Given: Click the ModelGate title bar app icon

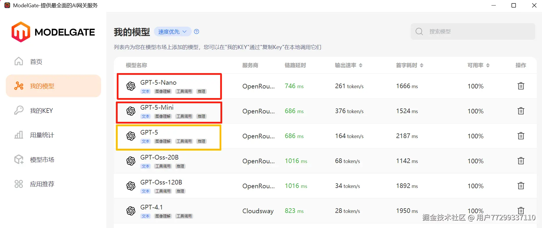Looking at the screenshot, I should pyautogui.click(x=7, y=5).
